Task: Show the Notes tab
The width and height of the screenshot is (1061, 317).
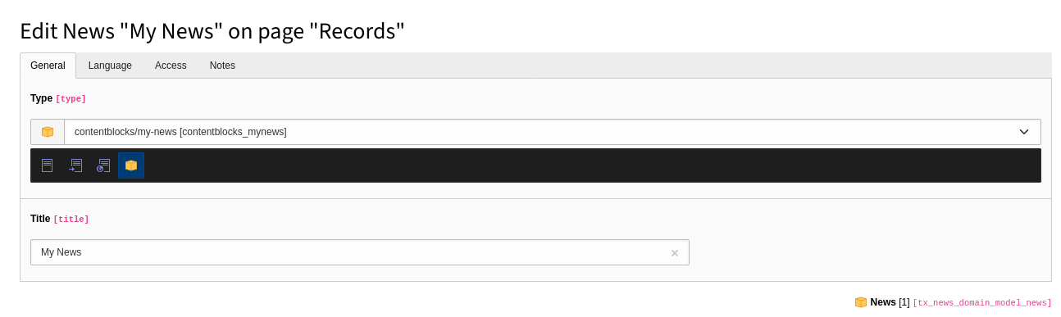Action: click(222, 66)
